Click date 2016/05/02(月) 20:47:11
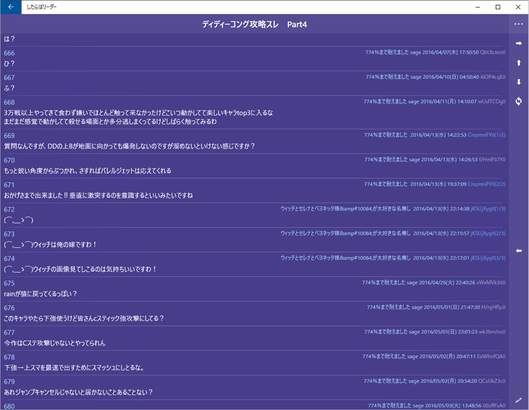This screenshot has width=529, height=410. click(x=448, y=356)
